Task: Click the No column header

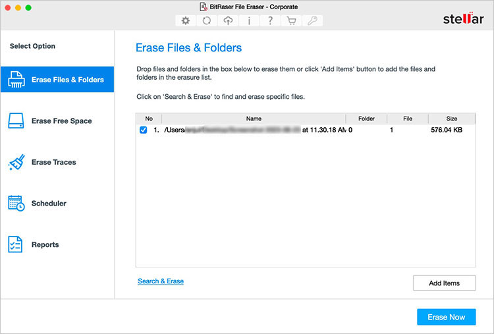Action: pos(149,119)
